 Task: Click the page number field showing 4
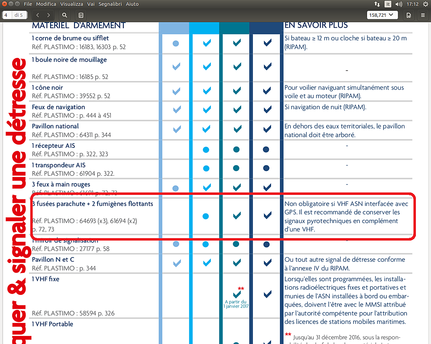point(7,15)
